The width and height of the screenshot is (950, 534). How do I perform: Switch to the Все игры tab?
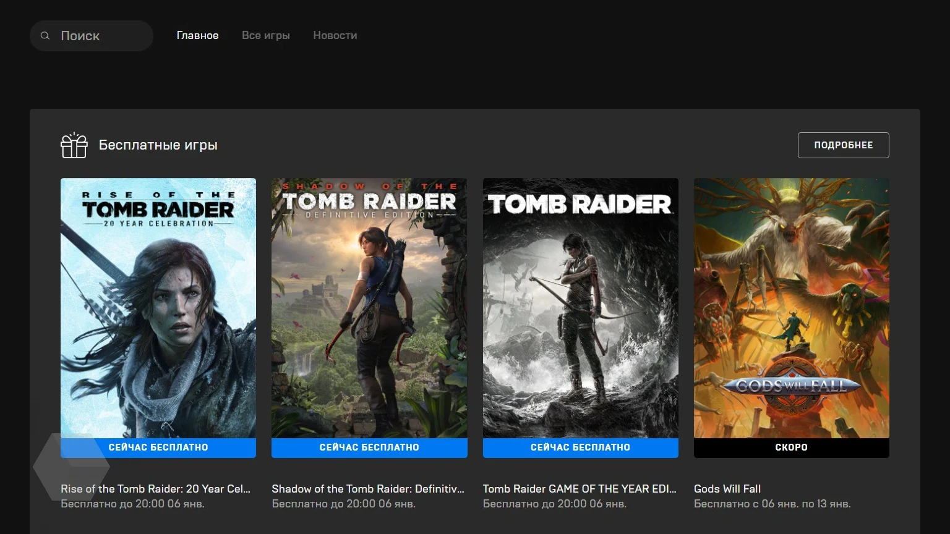tap(266, 35)
